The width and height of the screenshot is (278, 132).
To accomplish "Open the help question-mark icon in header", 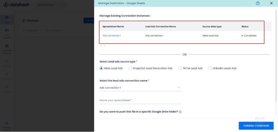I will coord(258,3).
